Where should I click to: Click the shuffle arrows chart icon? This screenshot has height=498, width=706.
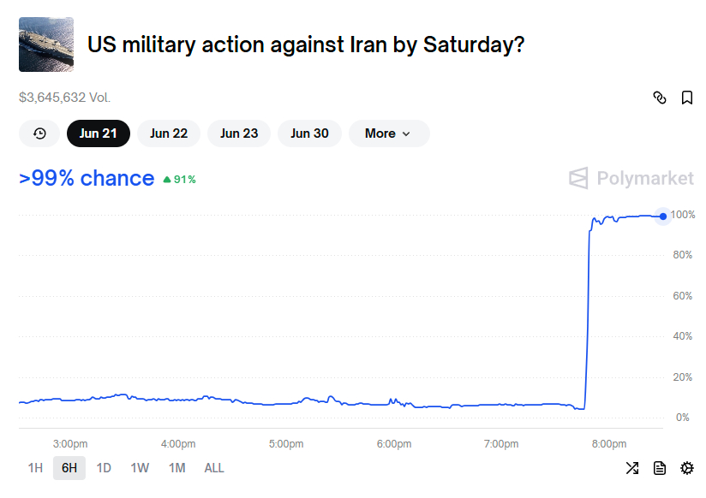tap(632, 468)
